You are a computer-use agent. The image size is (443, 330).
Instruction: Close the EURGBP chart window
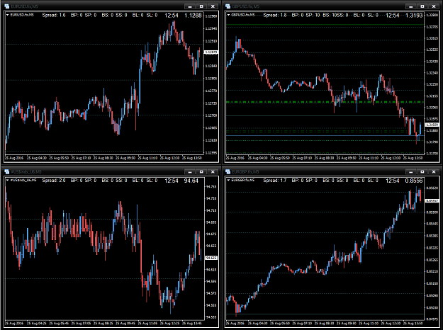tap(434, 171)
